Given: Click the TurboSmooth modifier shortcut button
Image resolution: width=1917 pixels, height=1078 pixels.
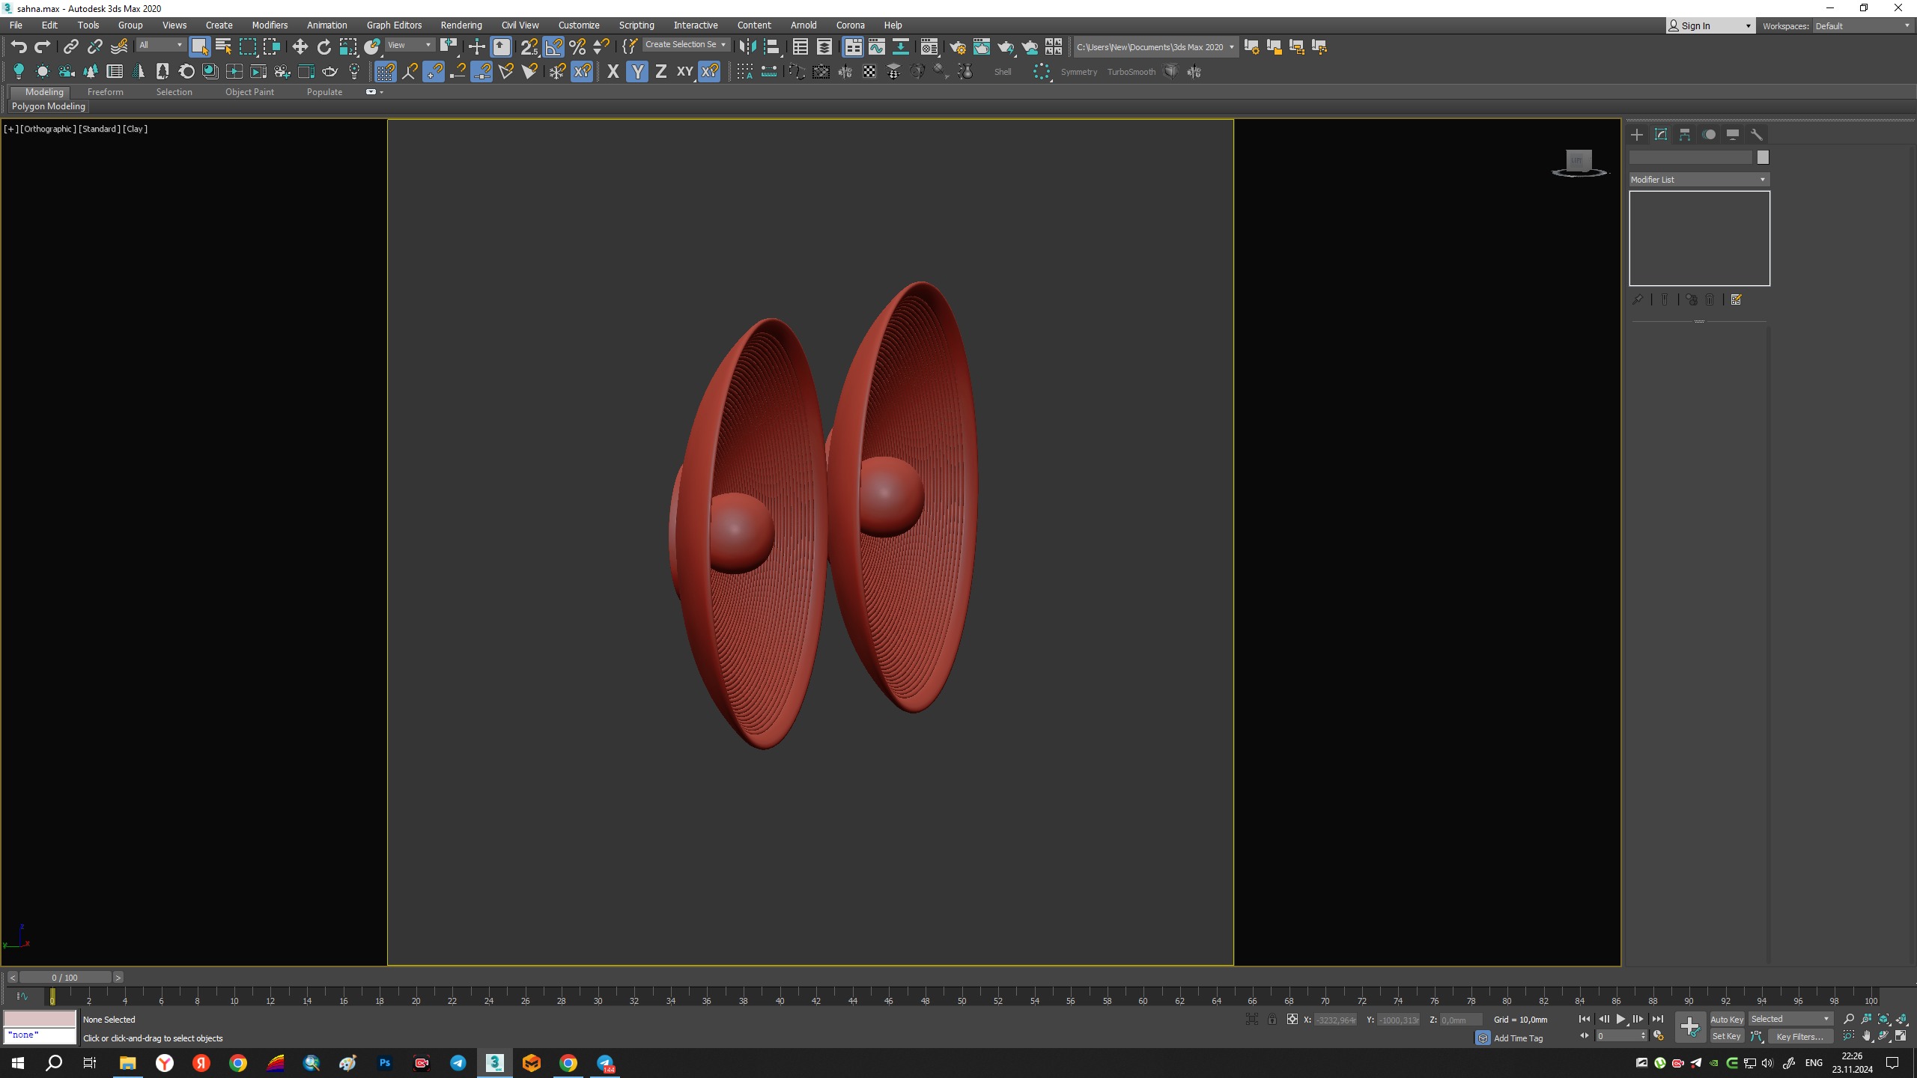Looking at the screenshot, I should [x=1131, y=72].
